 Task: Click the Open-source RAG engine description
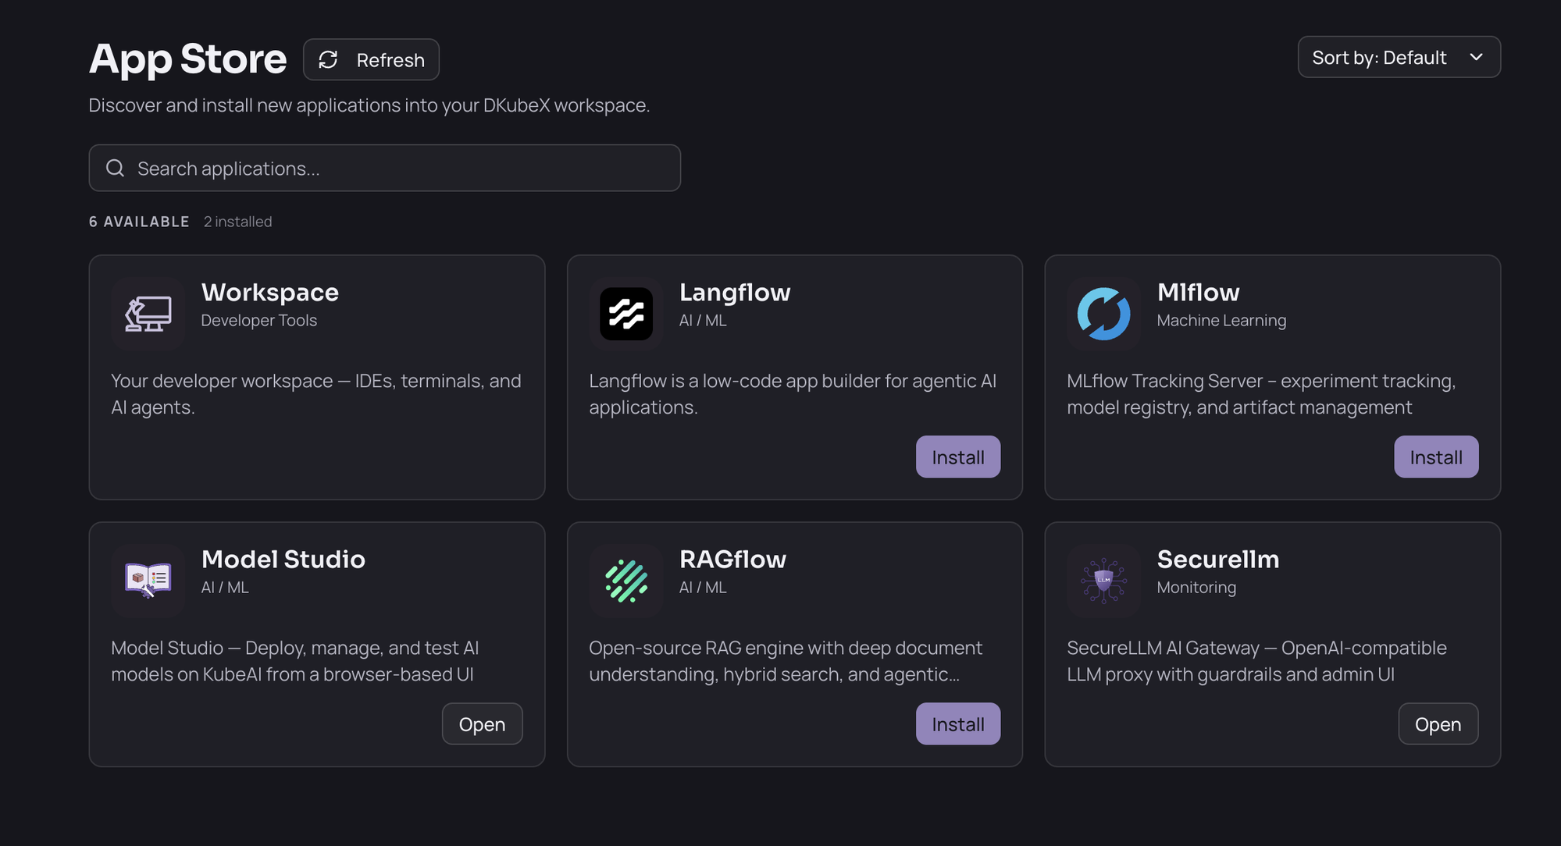786,661
